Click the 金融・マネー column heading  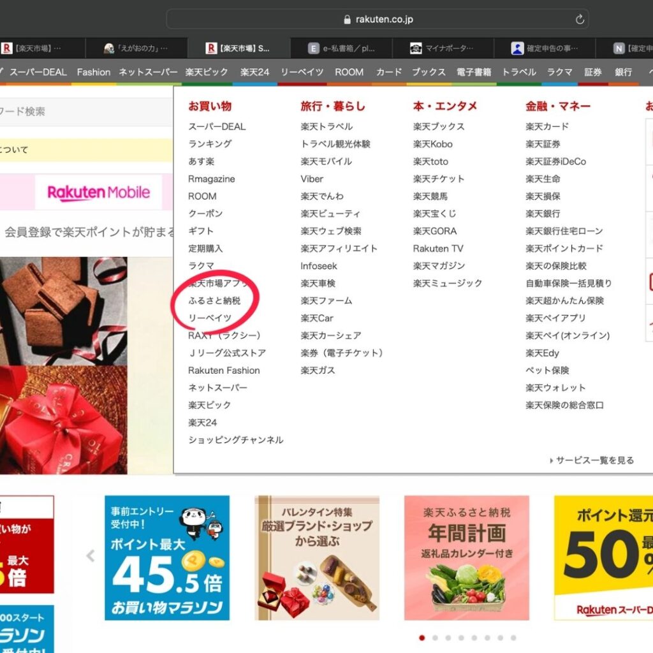pos(557,106)
